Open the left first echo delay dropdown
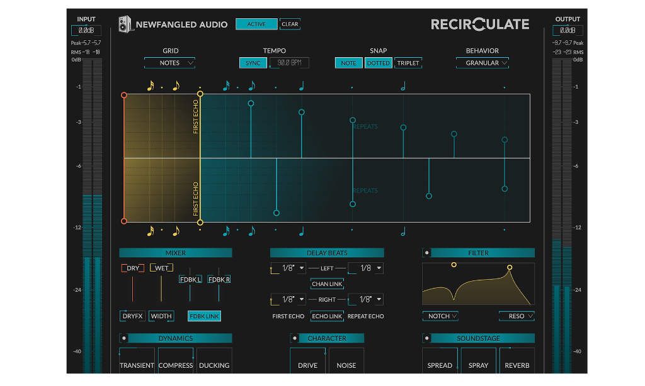Image resolution: width=645 pixels, height=386 pixels. 288,268
